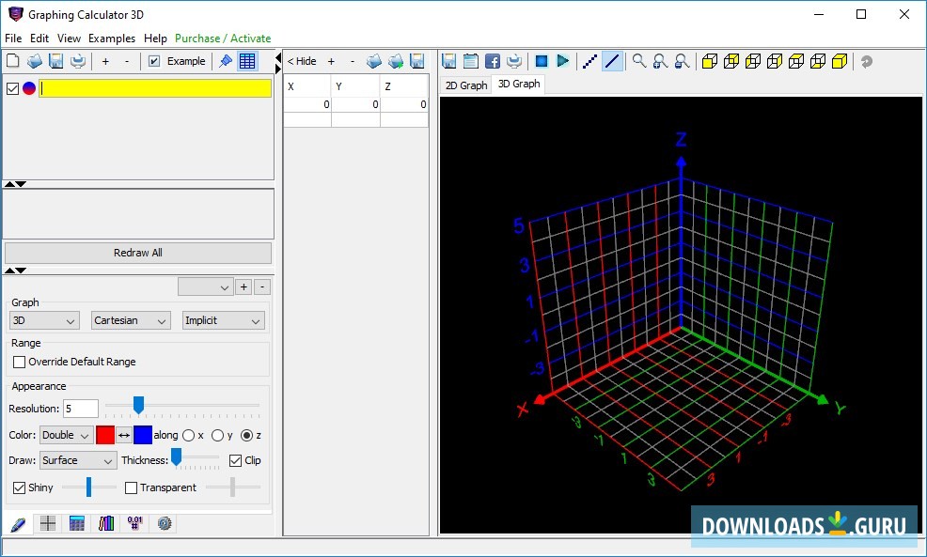Expand the Implicit graph type dropdown

pyautogui.click(x=223, y=320)
